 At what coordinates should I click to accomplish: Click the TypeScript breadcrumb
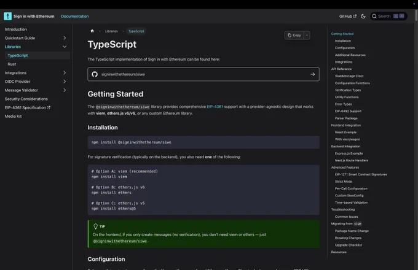(x=136, y=31)
